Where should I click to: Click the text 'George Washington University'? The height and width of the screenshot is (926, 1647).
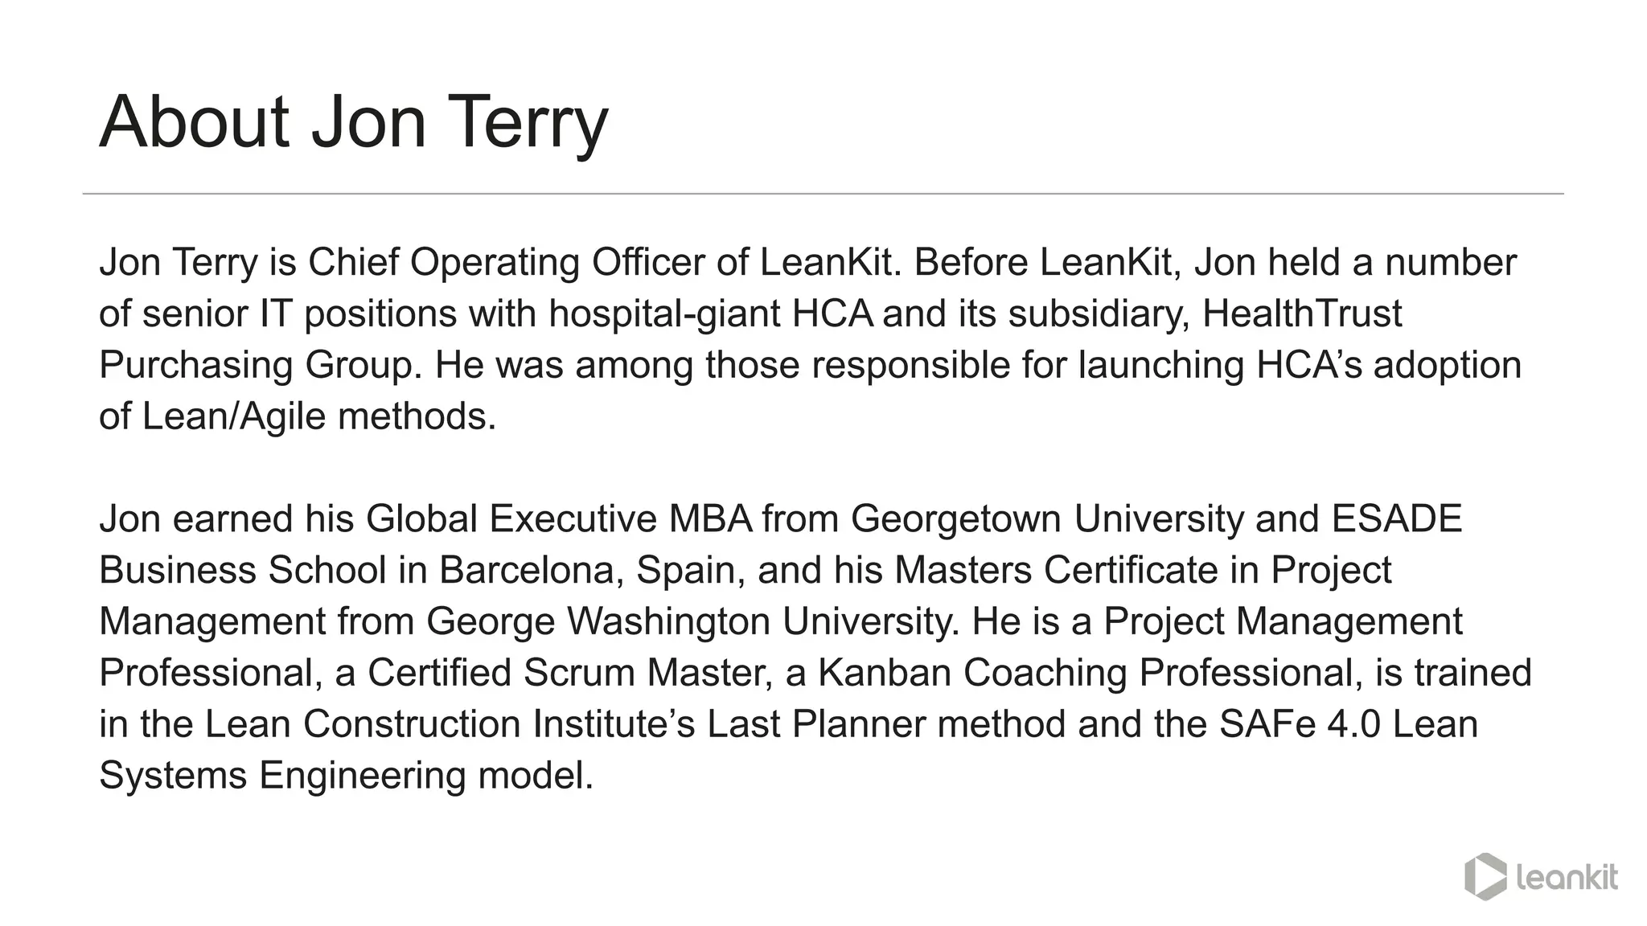pos(692,621)
